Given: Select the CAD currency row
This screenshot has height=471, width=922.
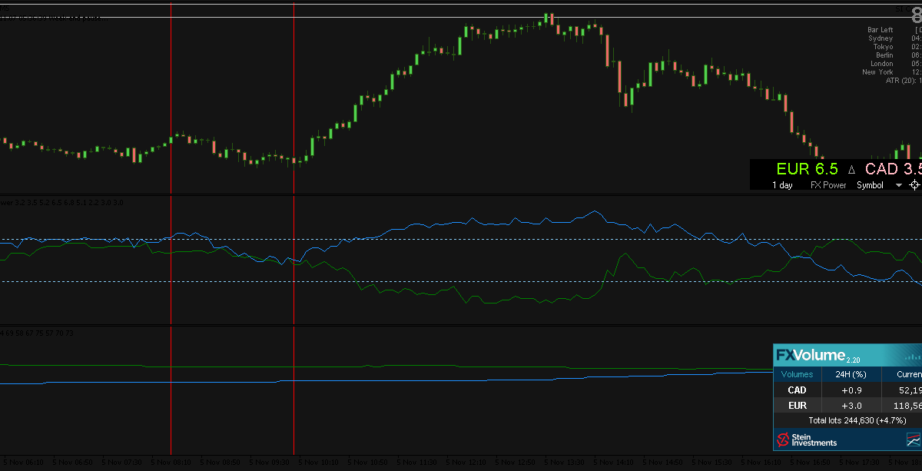Looking at the screenshot, I should point(797,390).
